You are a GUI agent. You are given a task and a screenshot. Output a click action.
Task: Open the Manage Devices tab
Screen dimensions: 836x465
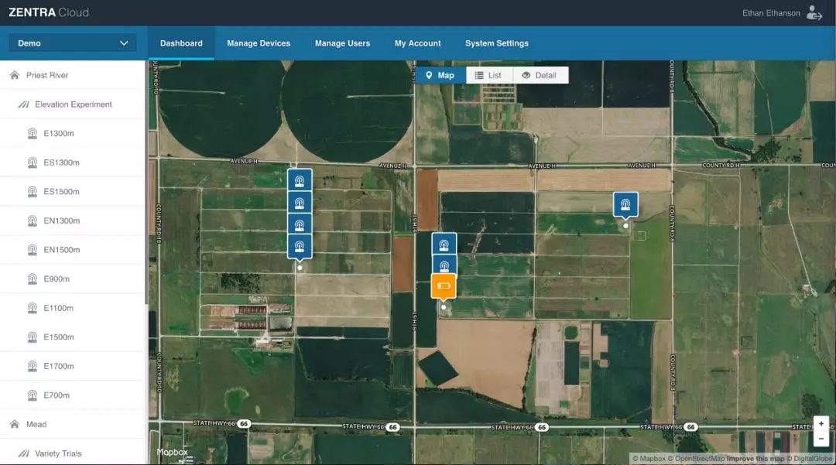(259, 43)
